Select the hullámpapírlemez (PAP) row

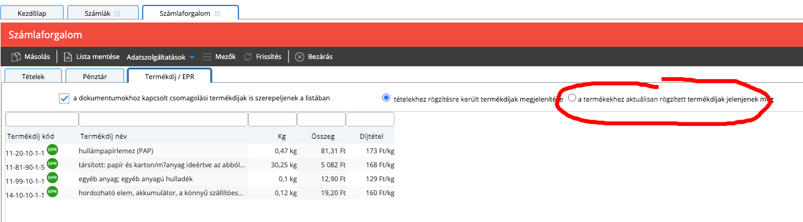[199, 150]
